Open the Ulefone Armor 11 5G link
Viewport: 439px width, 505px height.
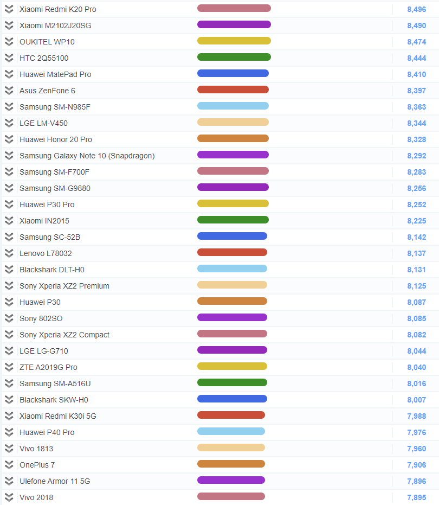55,481
